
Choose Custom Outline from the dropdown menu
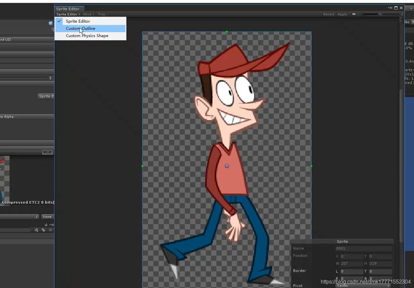90,29
